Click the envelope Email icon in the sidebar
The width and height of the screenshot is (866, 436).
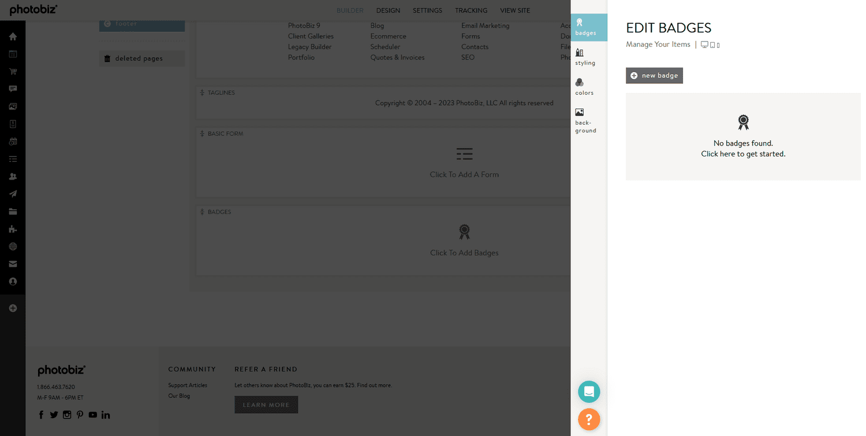pos(13,263)
